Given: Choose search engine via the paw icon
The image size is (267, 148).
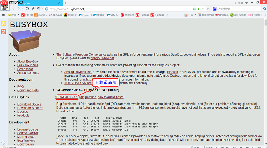Looking at the screenshot, I should click(x=215, y=9).
